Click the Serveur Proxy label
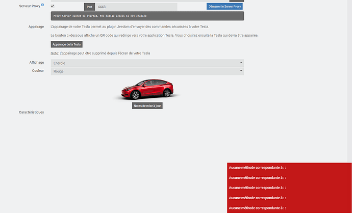 (30, 6)
